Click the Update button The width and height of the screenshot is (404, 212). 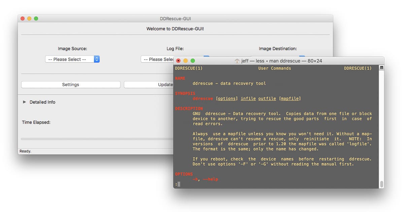pos(149,85)
